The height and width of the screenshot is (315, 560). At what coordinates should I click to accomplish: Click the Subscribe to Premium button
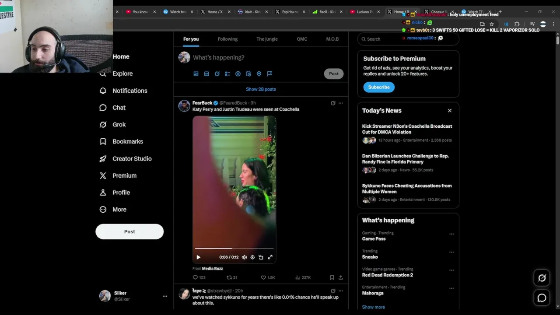click(x=379, y=87)
